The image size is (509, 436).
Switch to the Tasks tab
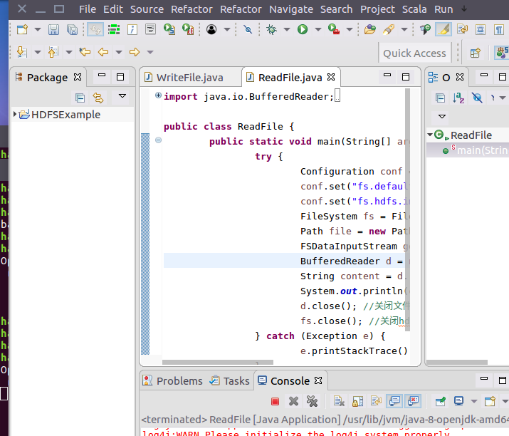pos(229,380)
